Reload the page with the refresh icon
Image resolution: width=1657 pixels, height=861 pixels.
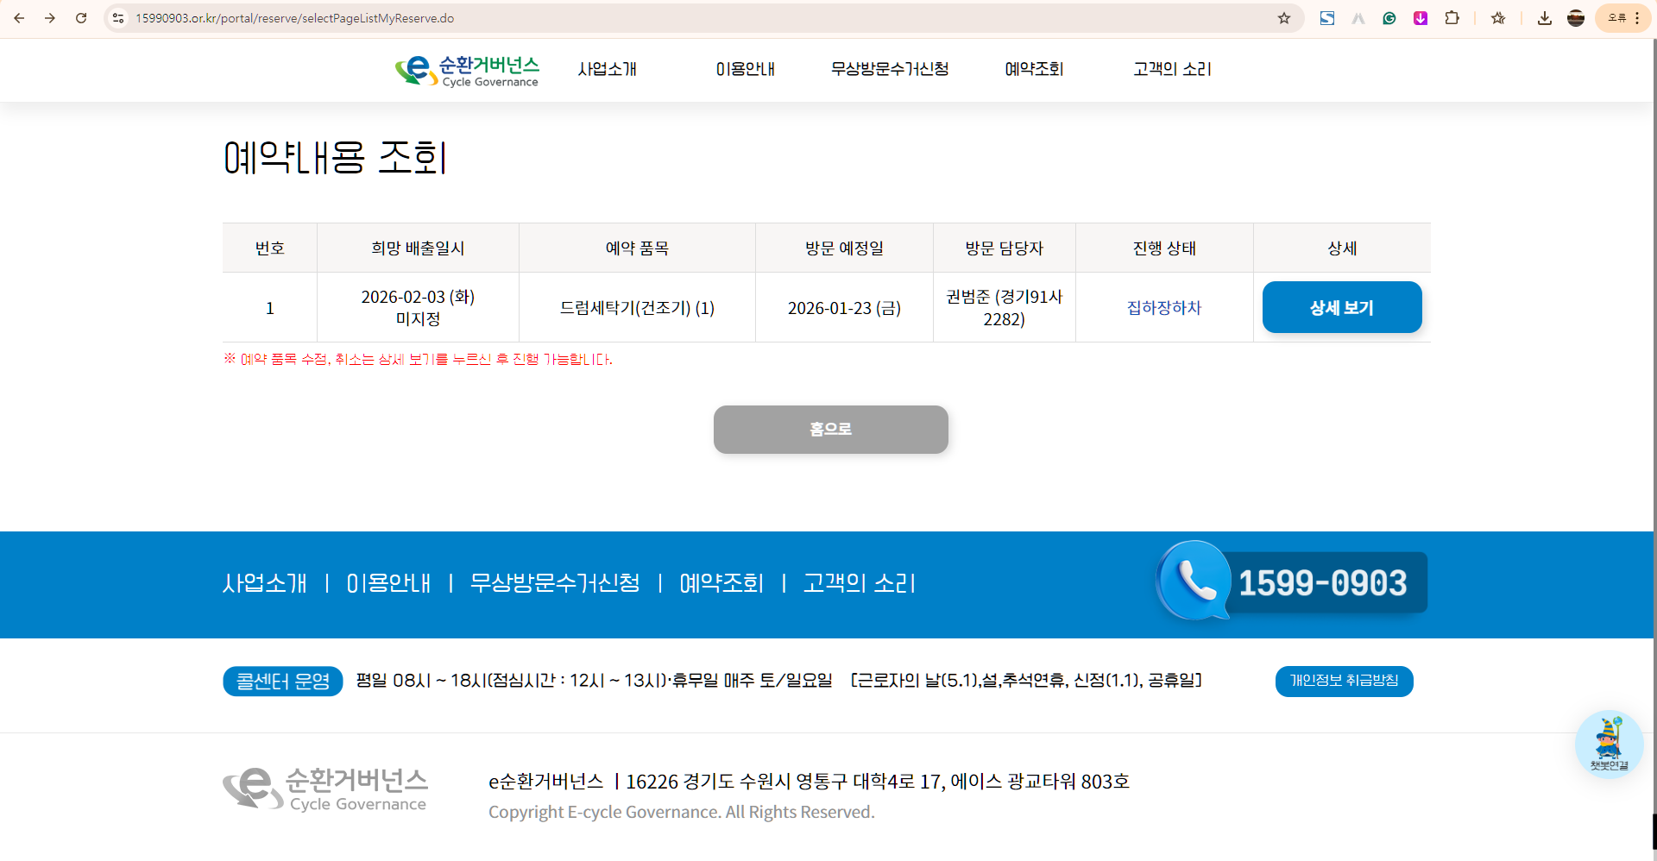point(81,18)
